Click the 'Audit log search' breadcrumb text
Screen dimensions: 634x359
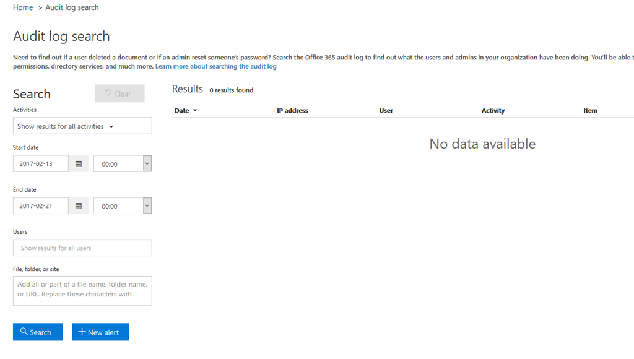[x=72, y=7]
